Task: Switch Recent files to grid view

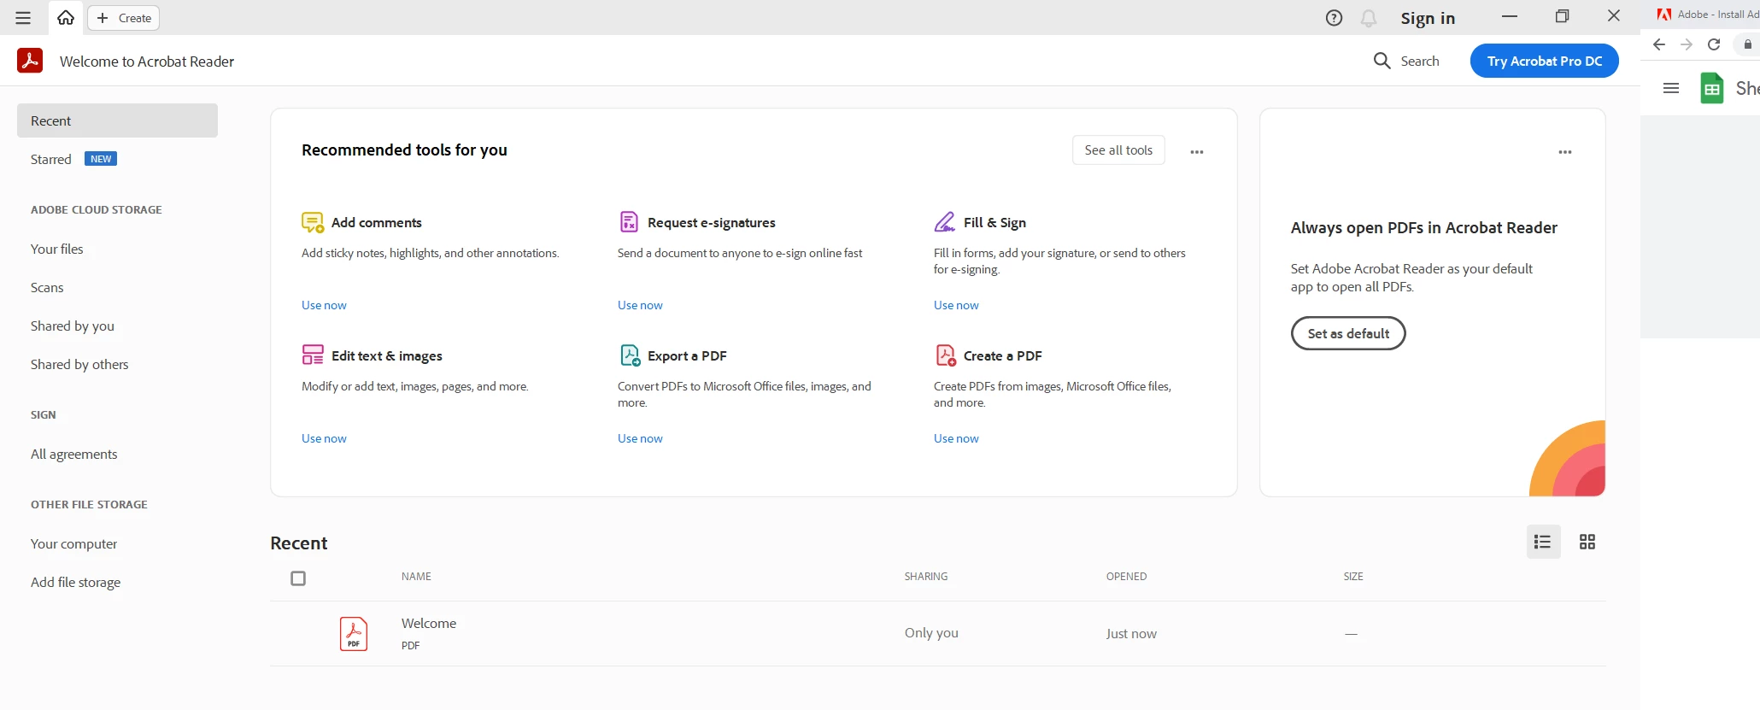Action: click(1587, 542)
